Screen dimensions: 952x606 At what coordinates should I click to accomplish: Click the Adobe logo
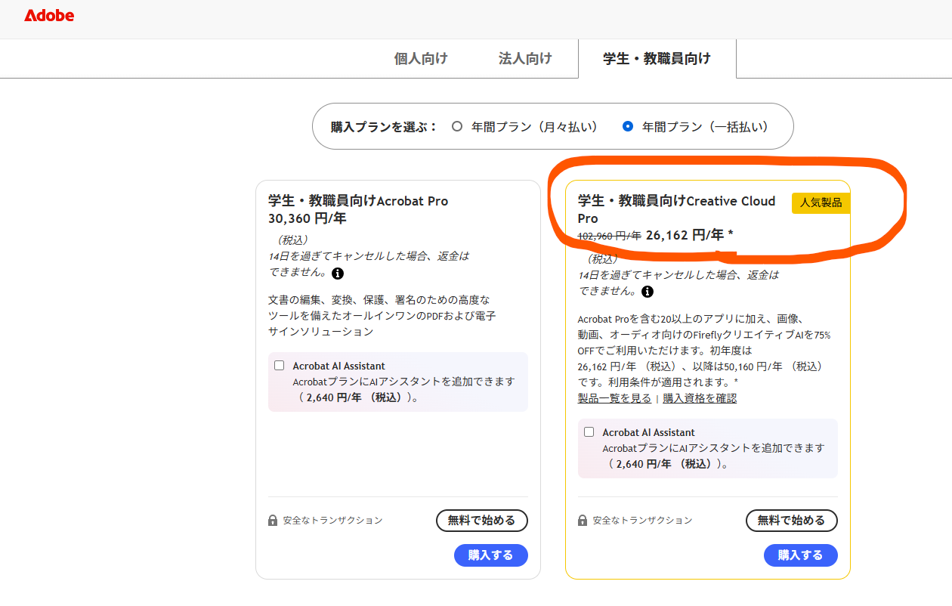click(x=49, y=15)
